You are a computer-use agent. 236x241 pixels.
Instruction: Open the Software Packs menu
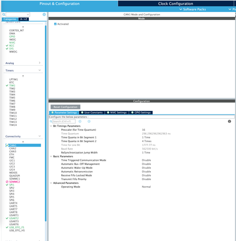click(x=192, y=9)
